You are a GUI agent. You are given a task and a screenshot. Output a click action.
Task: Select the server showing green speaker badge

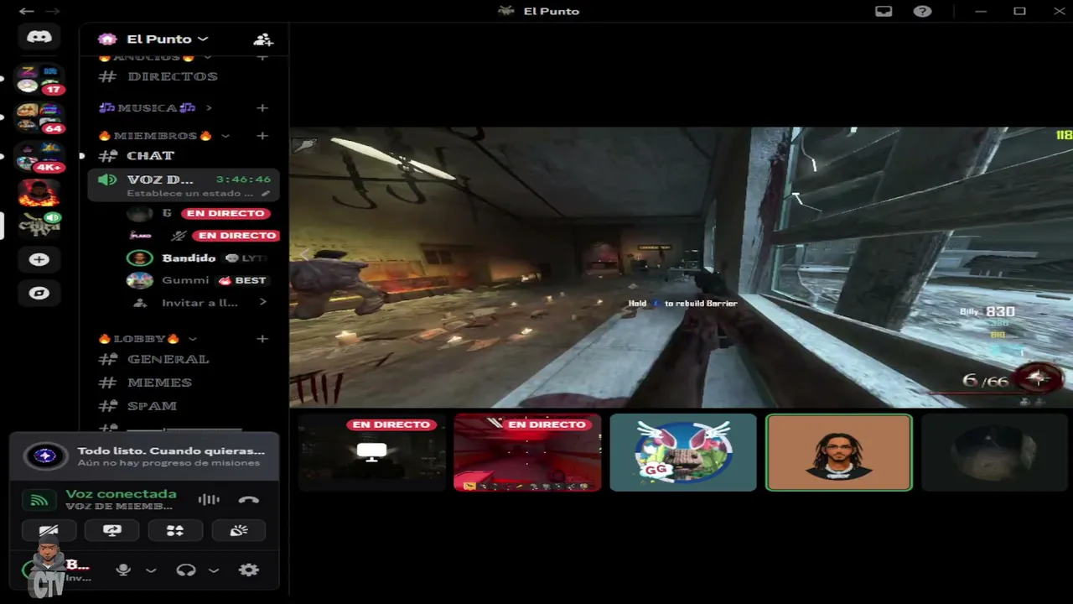tap(39, 224)
